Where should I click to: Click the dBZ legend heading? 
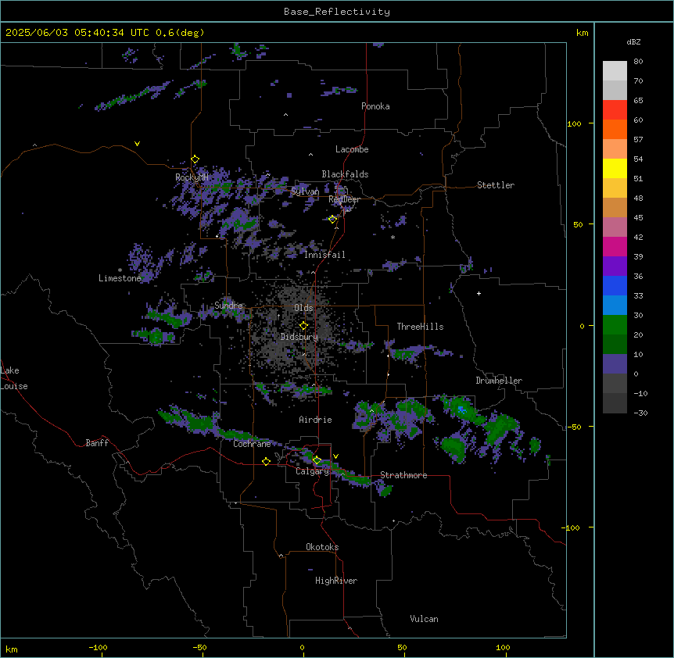[x=633, y=42]
